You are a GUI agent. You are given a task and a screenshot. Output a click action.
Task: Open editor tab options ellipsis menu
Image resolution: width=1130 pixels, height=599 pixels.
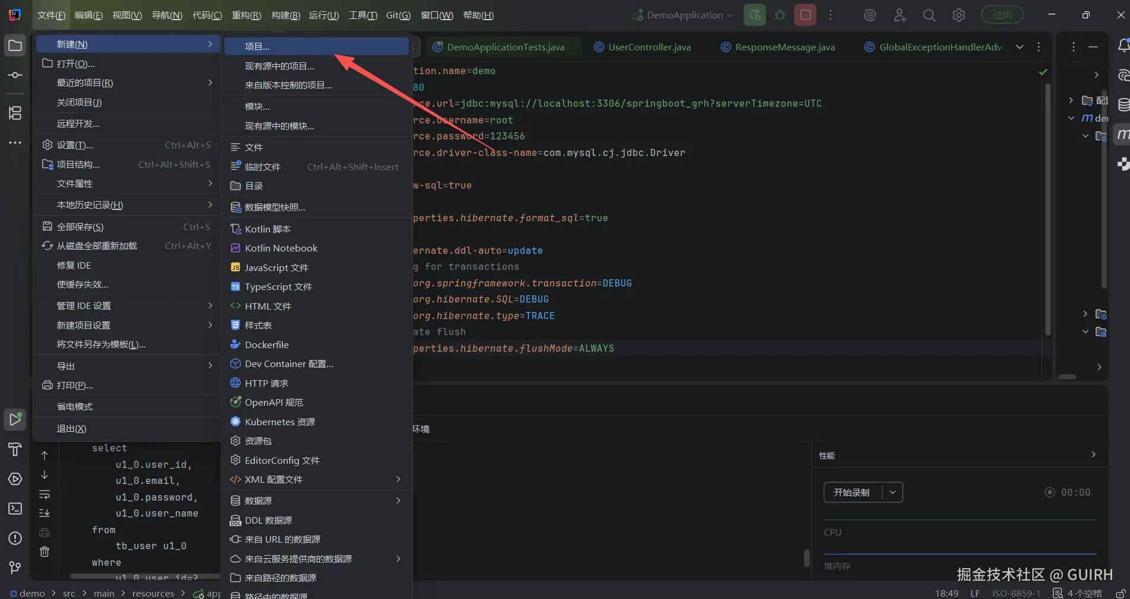[x=1039, y=47]
